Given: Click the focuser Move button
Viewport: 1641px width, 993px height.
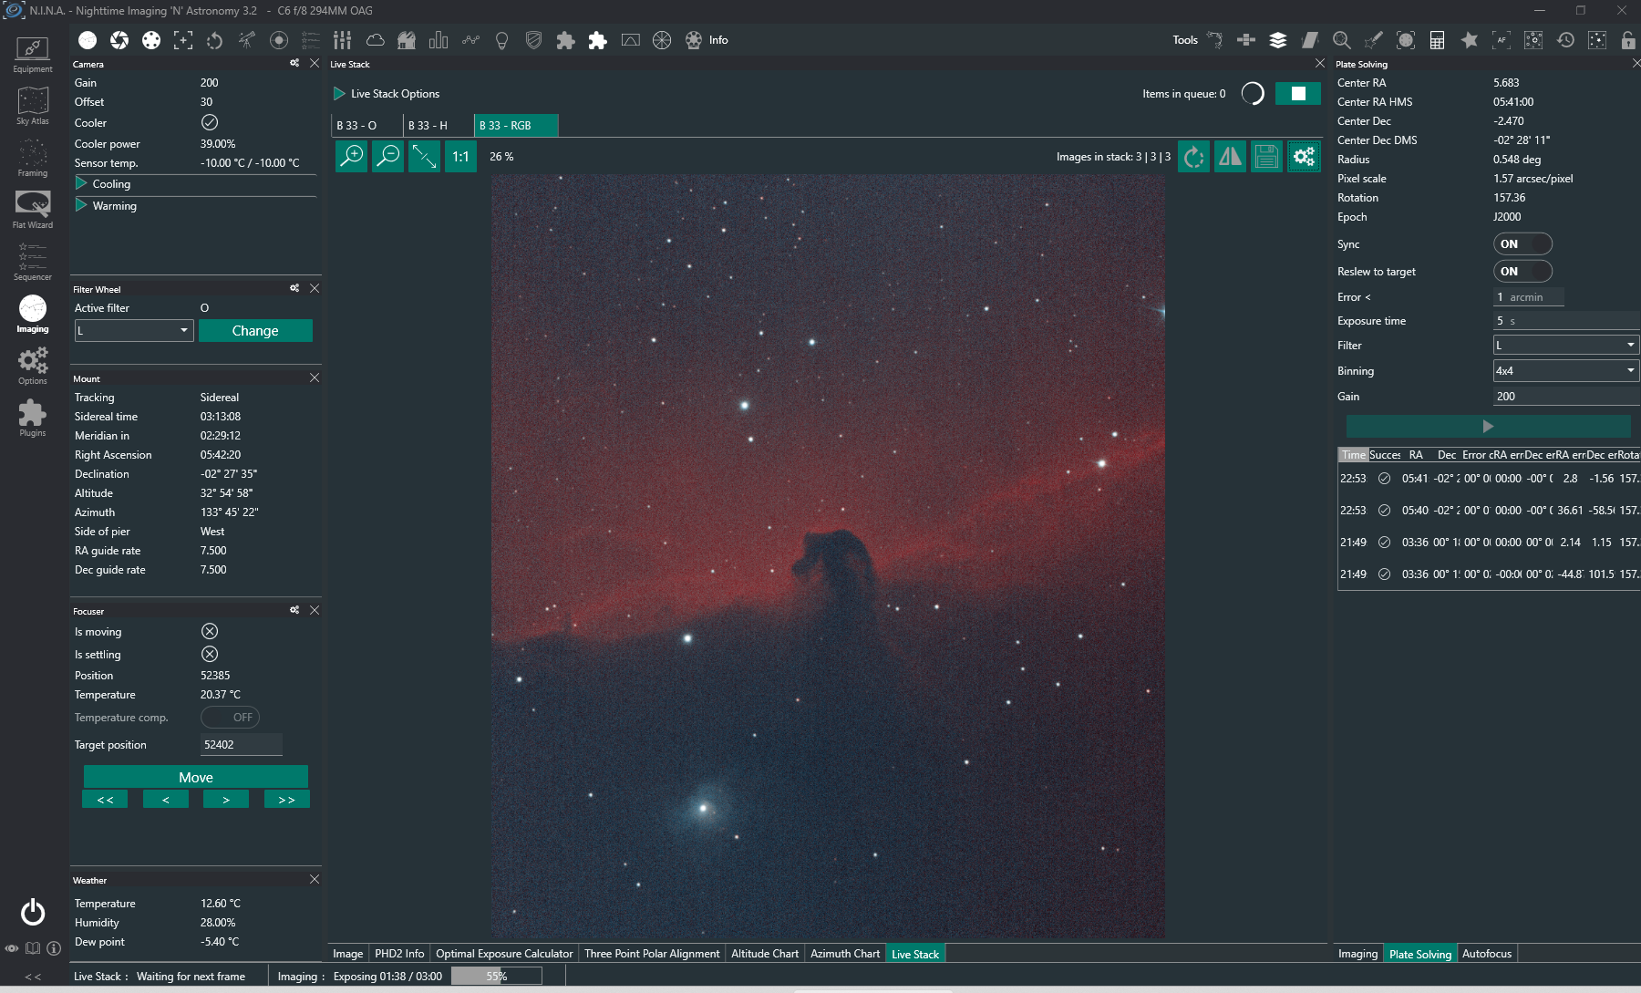Looking at the screenshot, I should click(x=196, y=777).
